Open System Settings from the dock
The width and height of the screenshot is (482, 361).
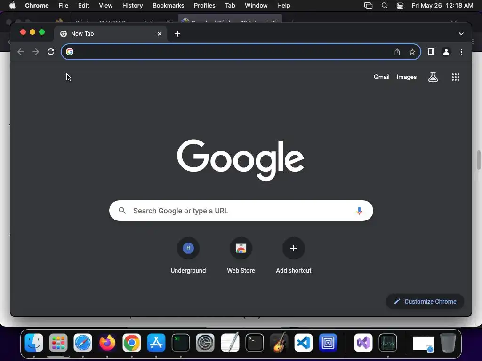point(205,343)
